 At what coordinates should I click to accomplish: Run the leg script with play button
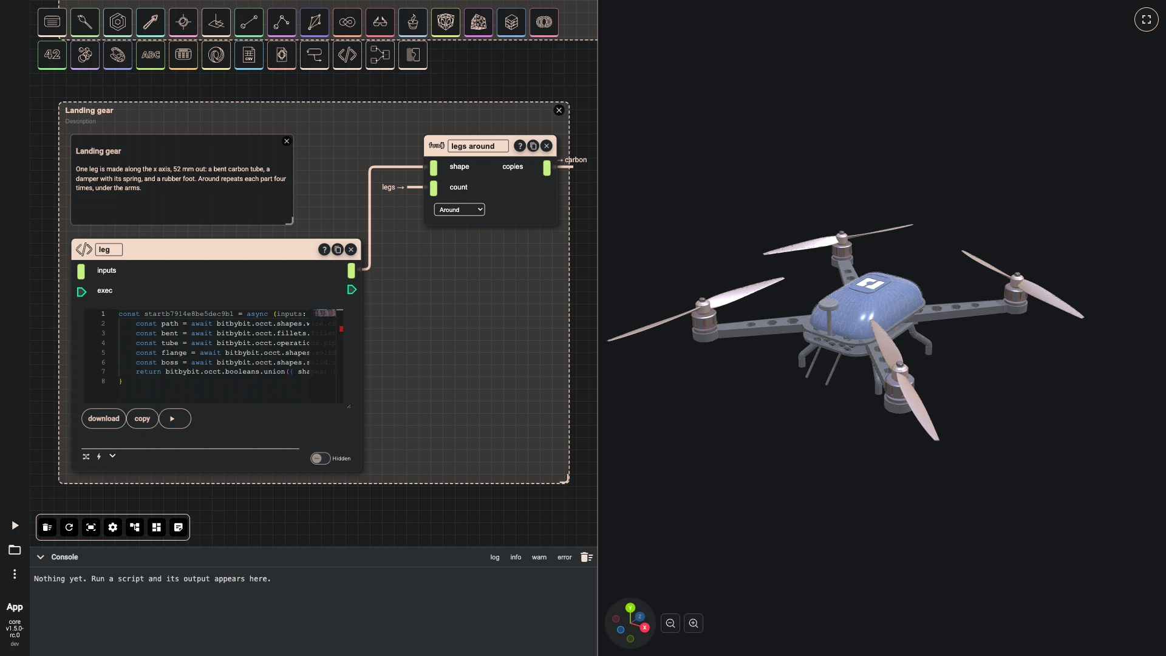coord(175,419)
